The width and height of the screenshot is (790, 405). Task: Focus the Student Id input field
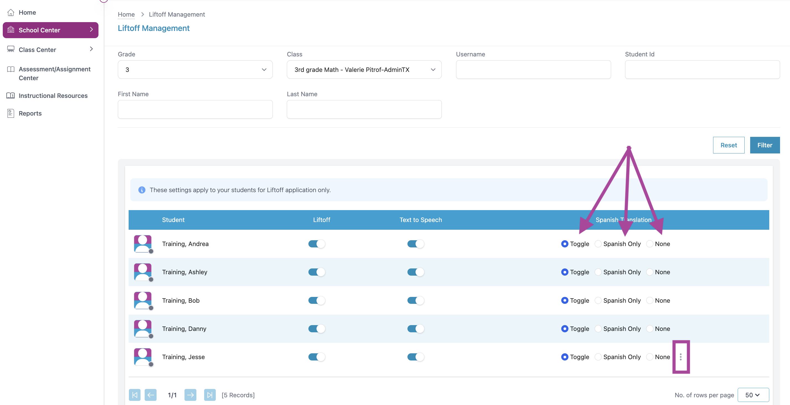(702, 70)
